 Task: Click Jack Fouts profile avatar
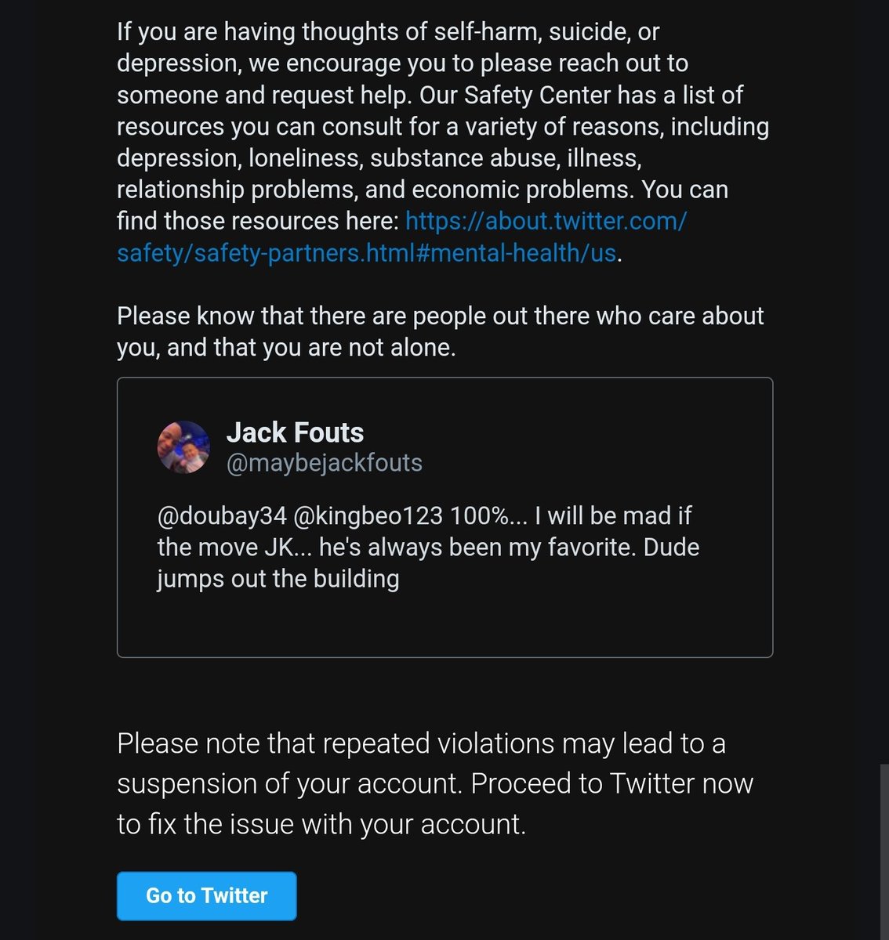click(x=184, y=447)
